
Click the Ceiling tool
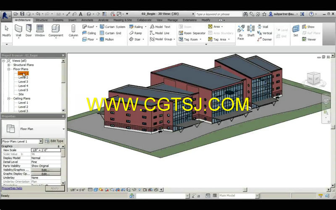click(x=89, y=33)
